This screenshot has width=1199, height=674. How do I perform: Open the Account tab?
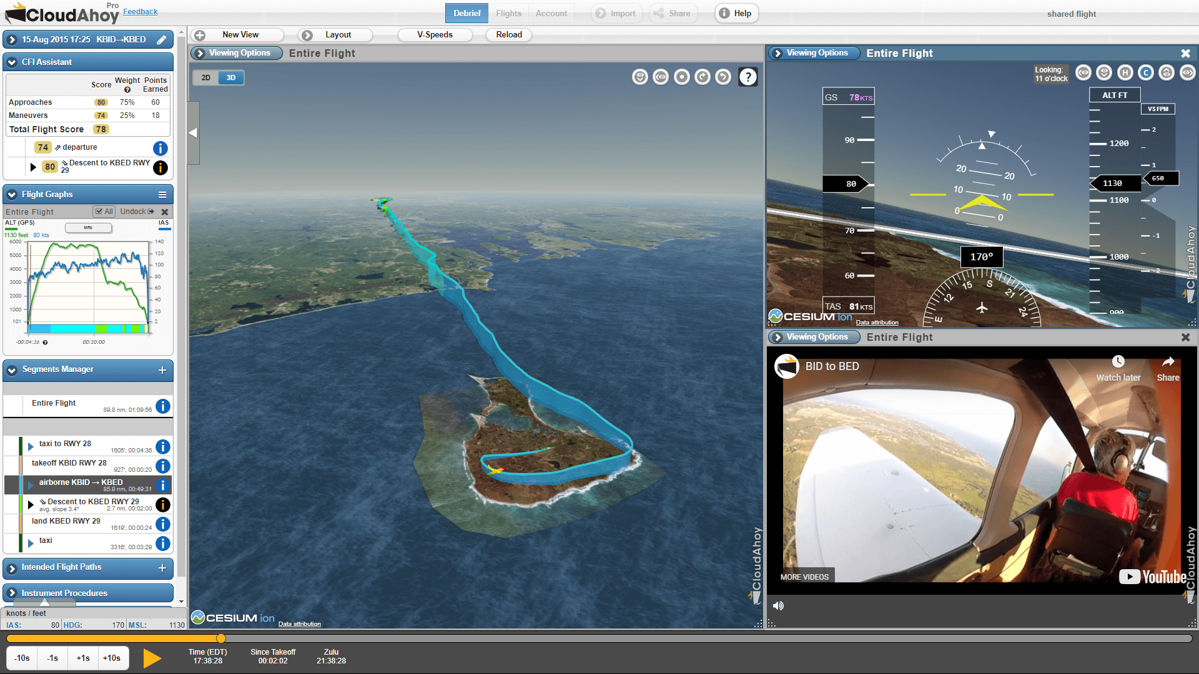click(x=551, y=13)
